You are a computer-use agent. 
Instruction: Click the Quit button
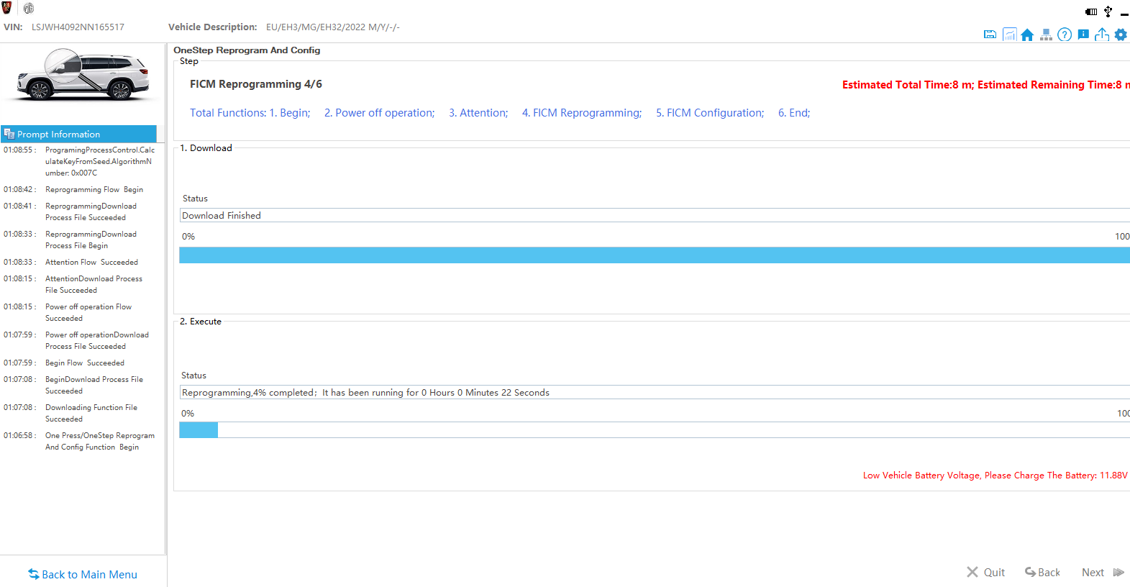click(x=985, y=572)
